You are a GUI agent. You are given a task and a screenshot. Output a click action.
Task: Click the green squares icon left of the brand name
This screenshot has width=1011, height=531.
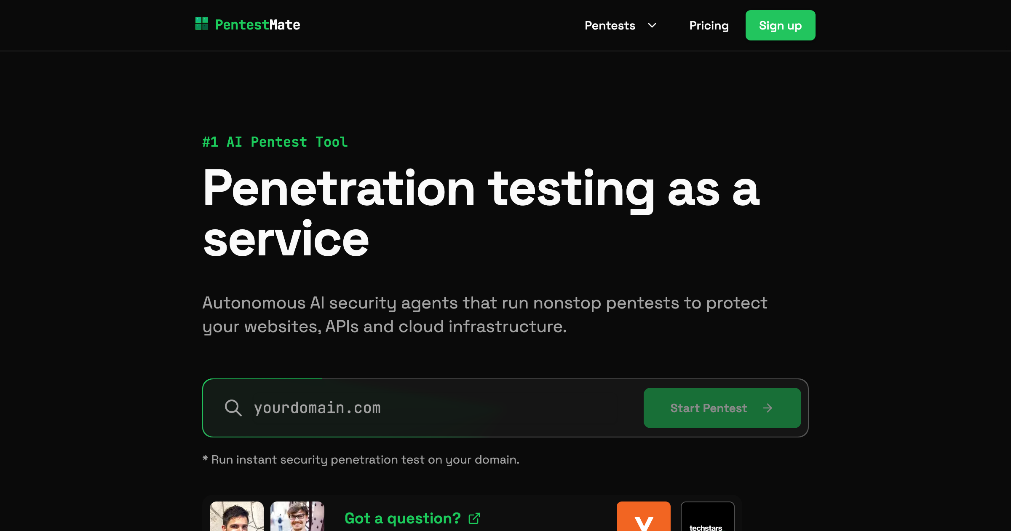[202, 24]
